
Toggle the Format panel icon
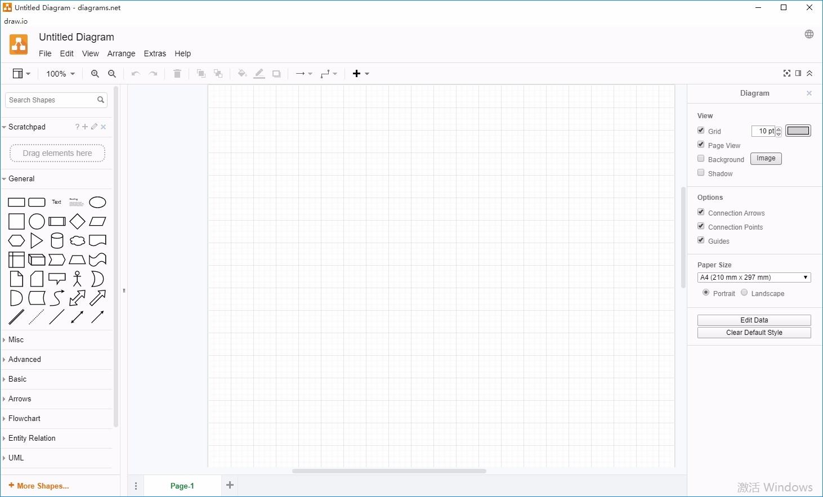tap(798, 73)
